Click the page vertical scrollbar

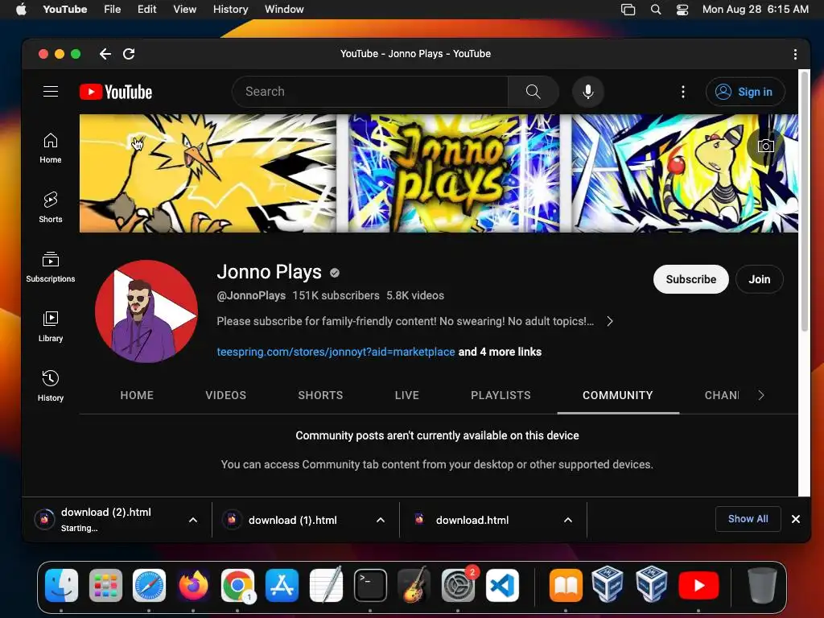[804, 200]
